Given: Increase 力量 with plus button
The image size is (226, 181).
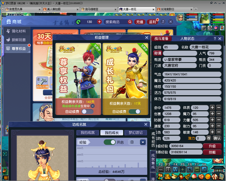Looking at the screenshot, I should 212,120.
